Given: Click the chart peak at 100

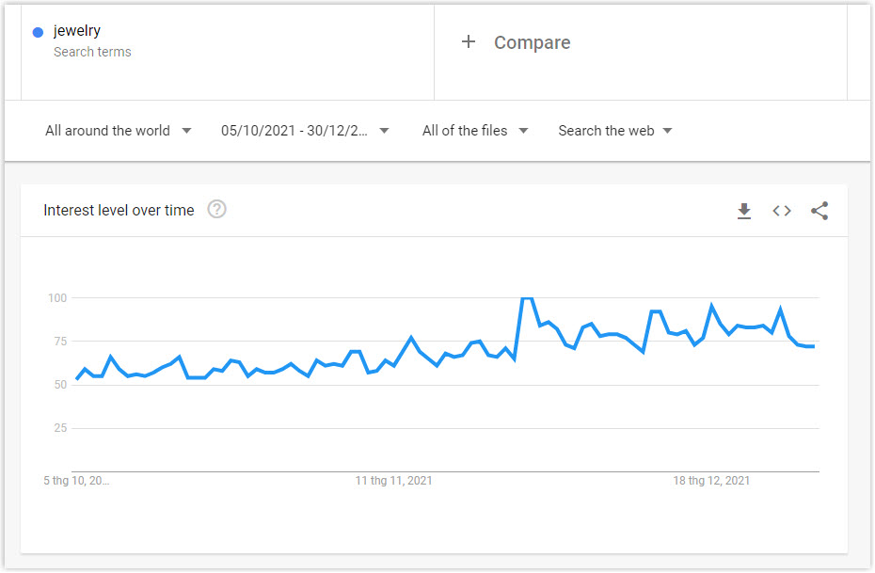Looking at the screenshot, I should (x=527, y=299).
